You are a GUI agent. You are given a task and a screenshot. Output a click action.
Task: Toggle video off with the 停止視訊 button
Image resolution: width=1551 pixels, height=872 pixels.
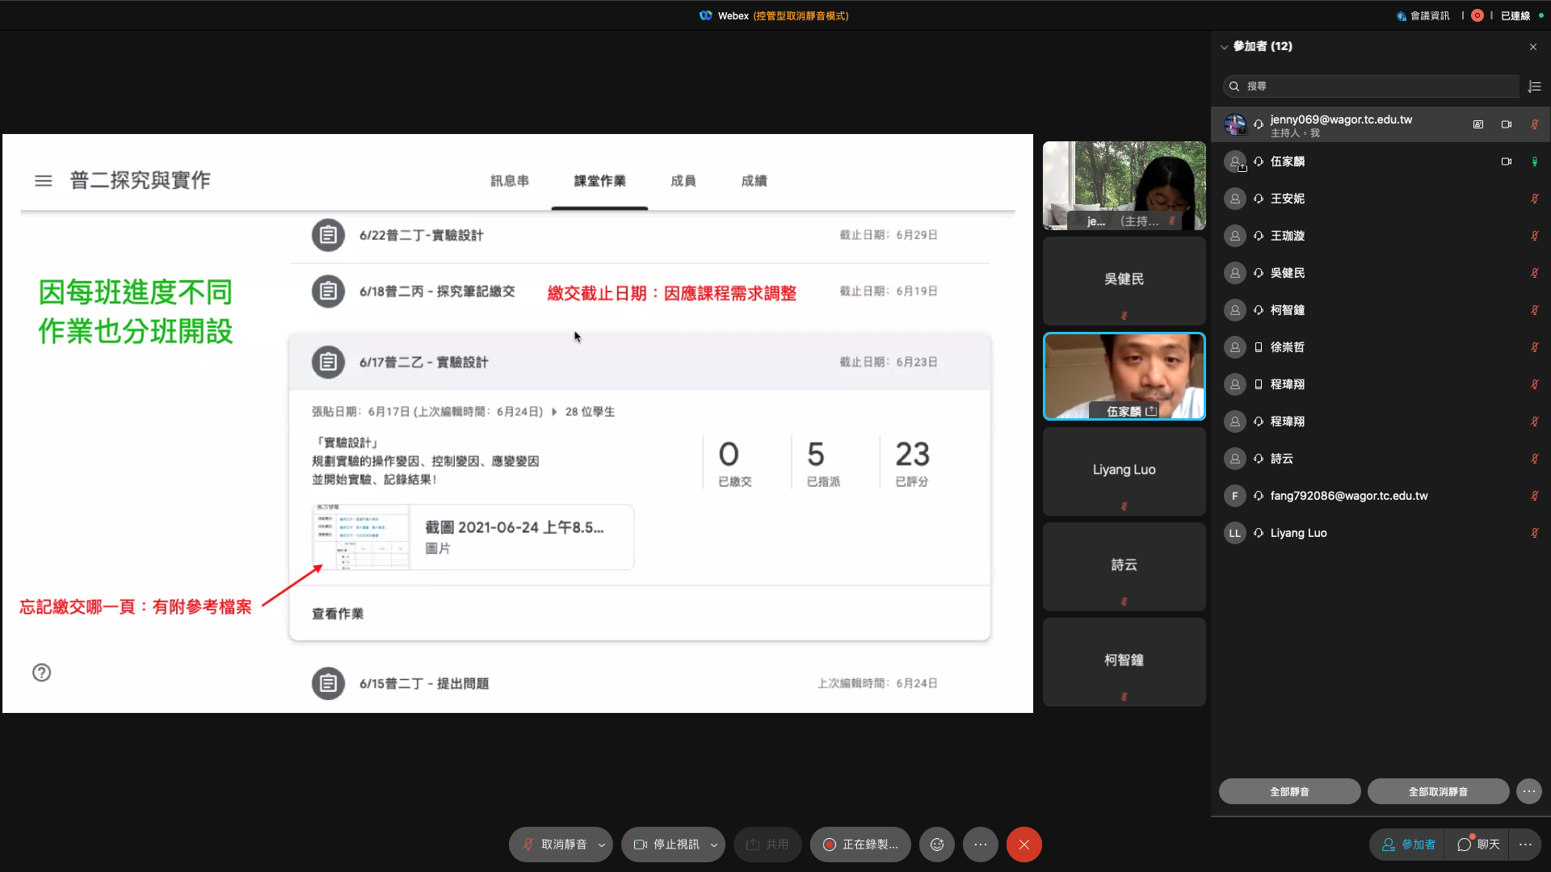click(x=666, y=845)
